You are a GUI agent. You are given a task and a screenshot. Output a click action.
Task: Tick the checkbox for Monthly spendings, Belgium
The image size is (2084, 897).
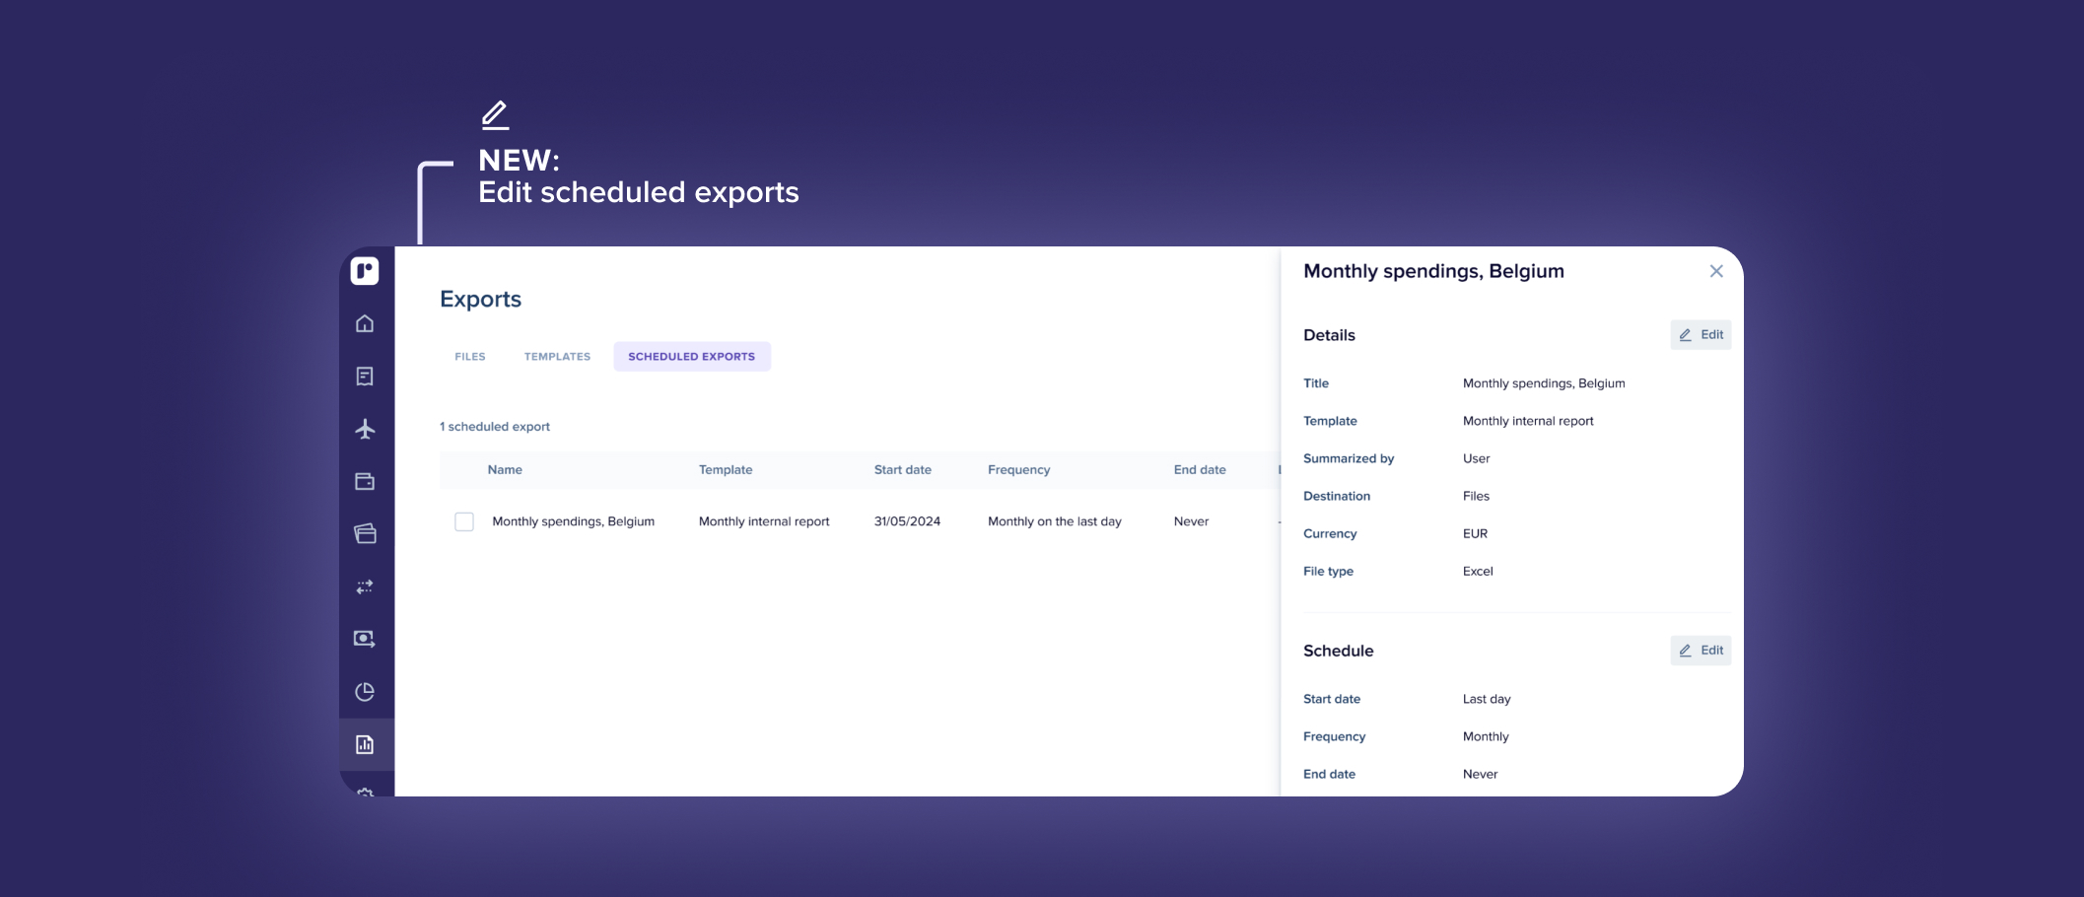tap(464, 521)
